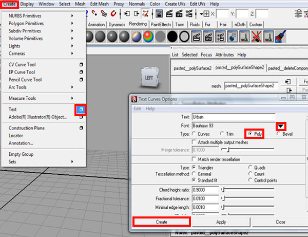
Task: Open the CV Curve Tool option box
Action: tap(81, 64)
